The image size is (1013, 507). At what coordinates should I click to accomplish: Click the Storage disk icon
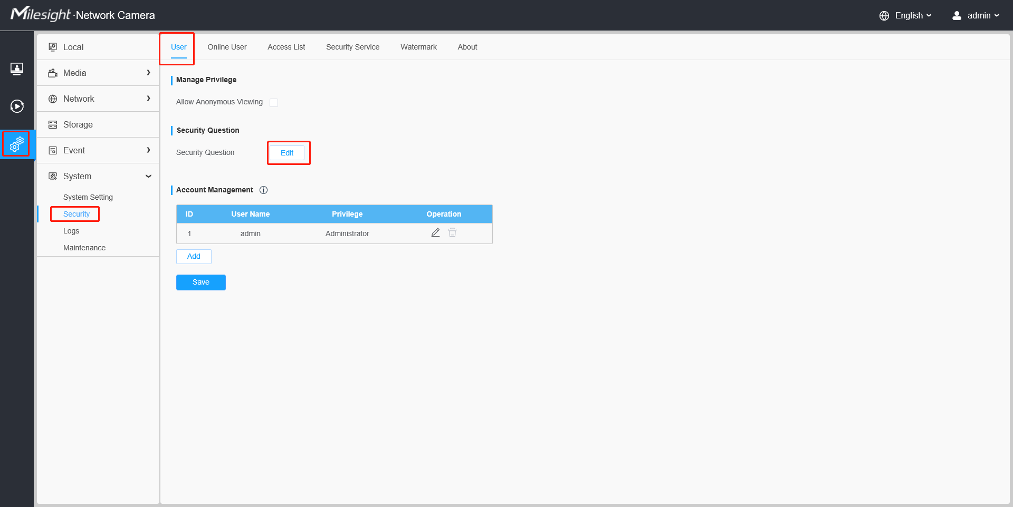[53, 124]
